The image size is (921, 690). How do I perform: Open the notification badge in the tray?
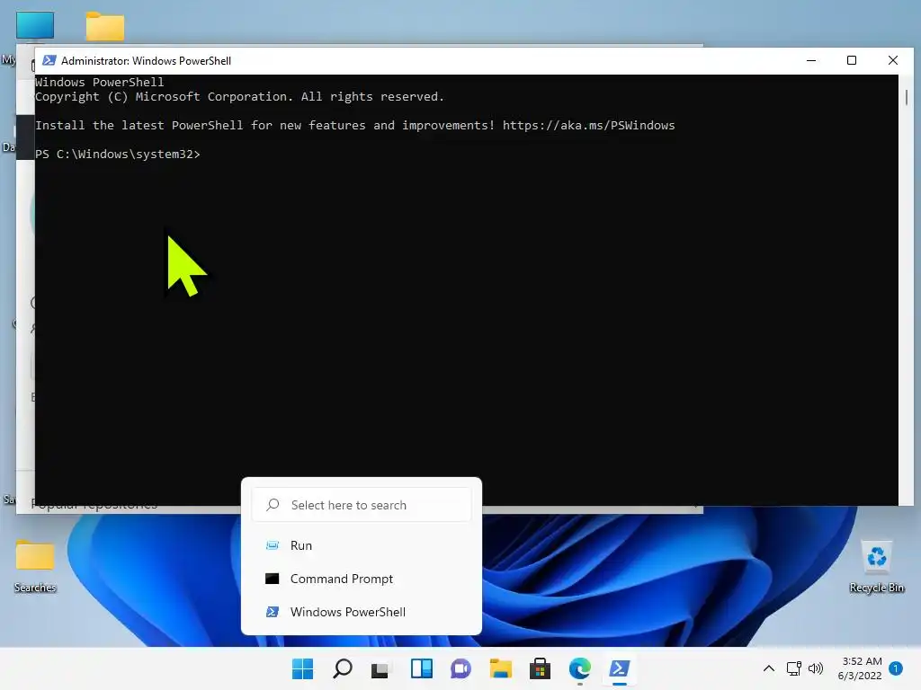(x=896, y=668)
